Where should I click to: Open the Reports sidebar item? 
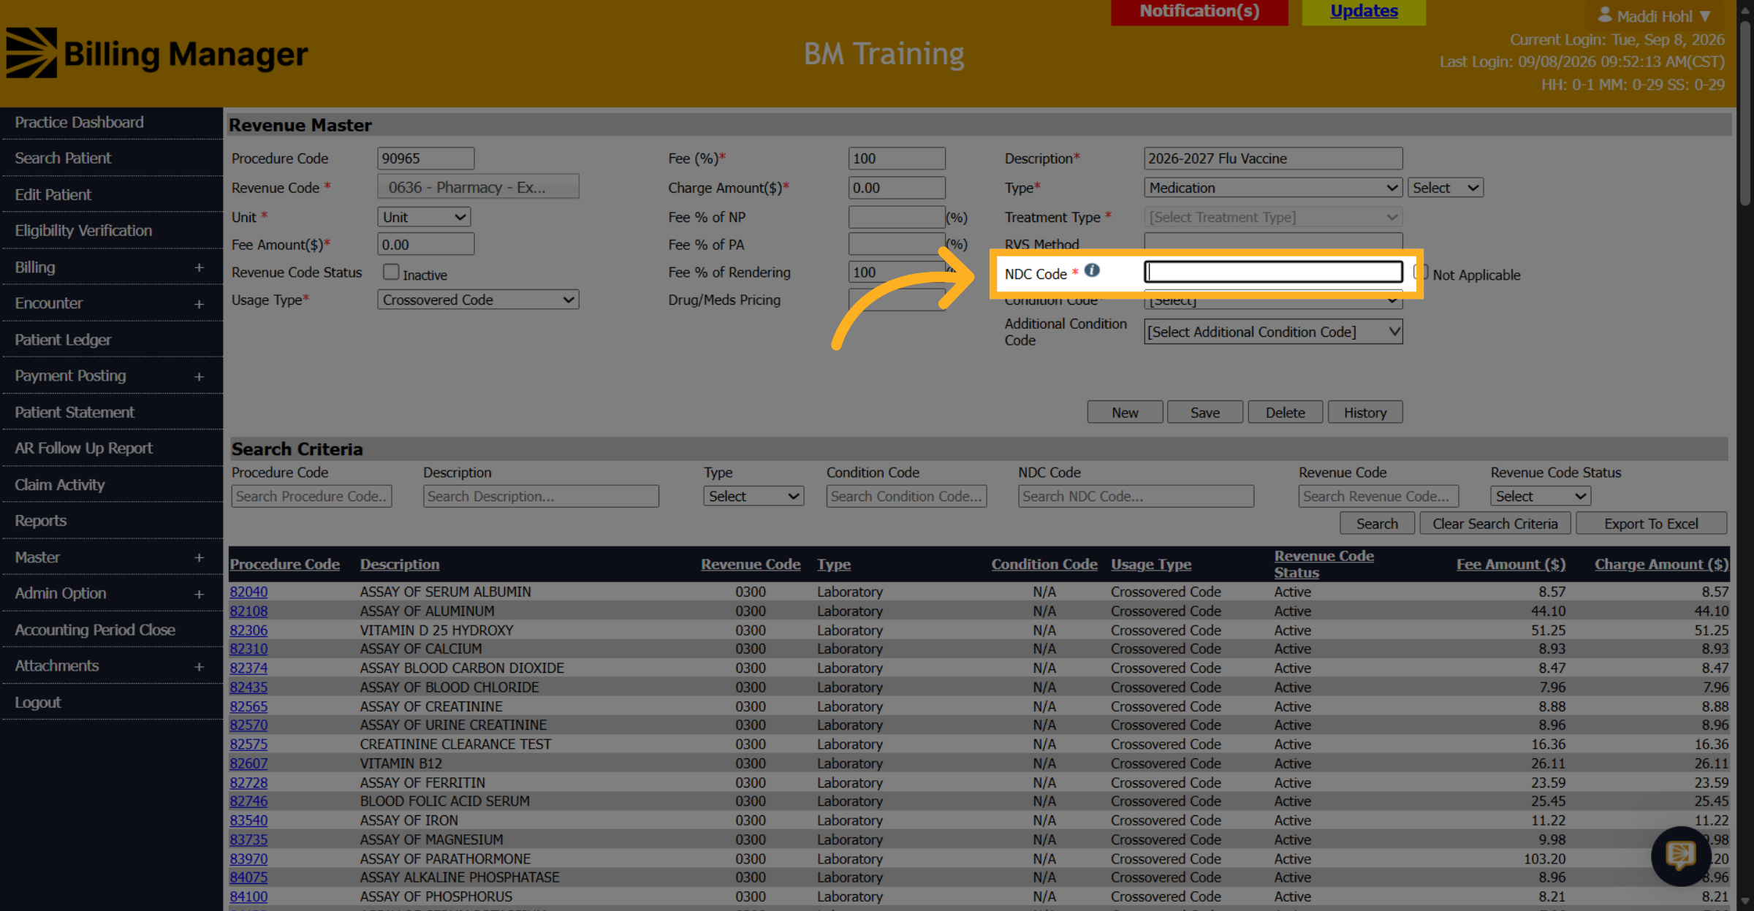point(41,521)
